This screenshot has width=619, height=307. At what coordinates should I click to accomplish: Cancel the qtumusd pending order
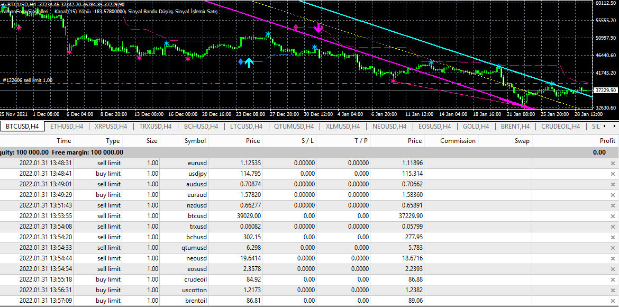(613, 248)
